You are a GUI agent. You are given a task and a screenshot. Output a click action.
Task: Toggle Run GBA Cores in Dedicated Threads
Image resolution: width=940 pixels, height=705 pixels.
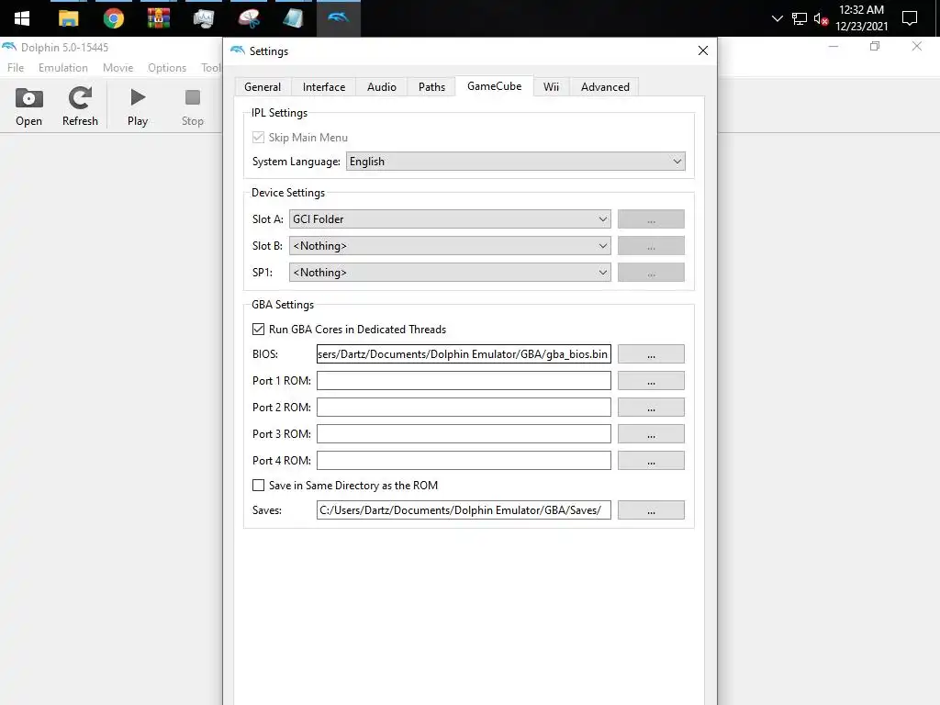pos(258,330)
